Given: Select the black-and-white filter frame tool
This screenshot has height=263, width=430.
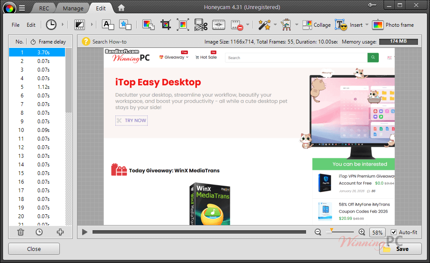Looking at the screenshot, I should 80,25.
